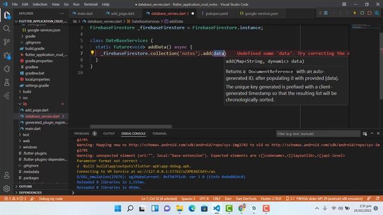The height and width of the screenshot is (215, 383).
Task: Click the stop debugging square icon
Action: coord(369,13)
